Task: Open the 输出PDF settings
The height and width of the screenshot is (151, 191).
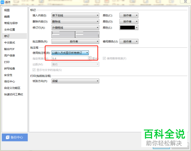Action: tap(10, 49)
